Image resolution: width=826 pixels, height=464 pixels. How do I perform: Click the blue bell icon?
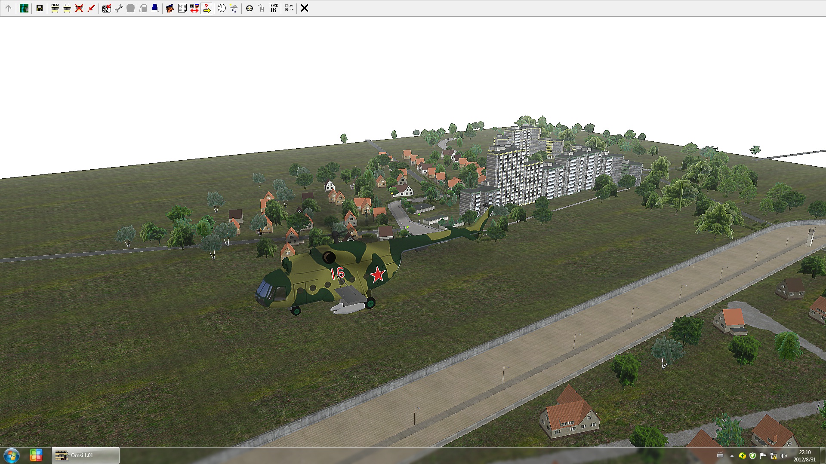[155, 8]
